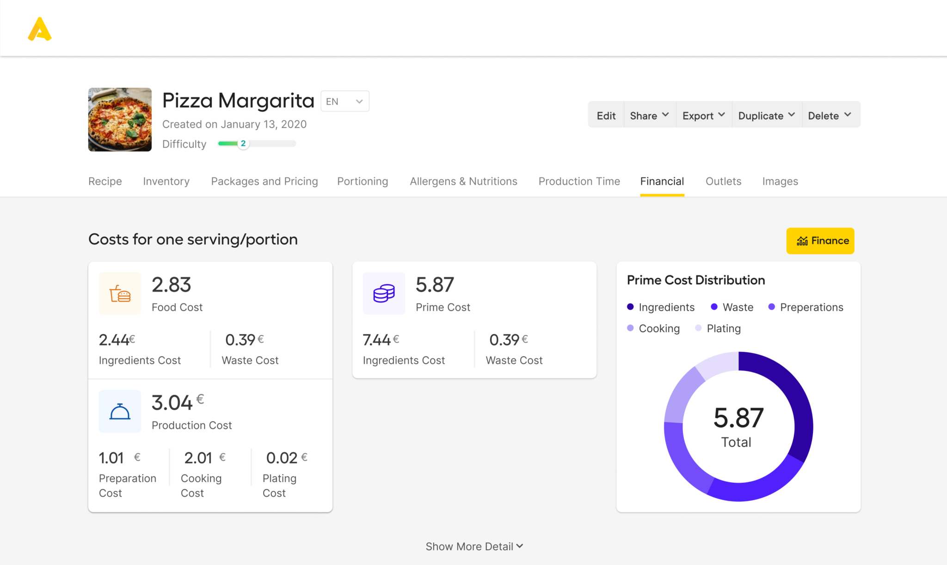Viewport: 947px width, 565px height.
Task: Expand Show More Detail
Action: click(473, 546)
